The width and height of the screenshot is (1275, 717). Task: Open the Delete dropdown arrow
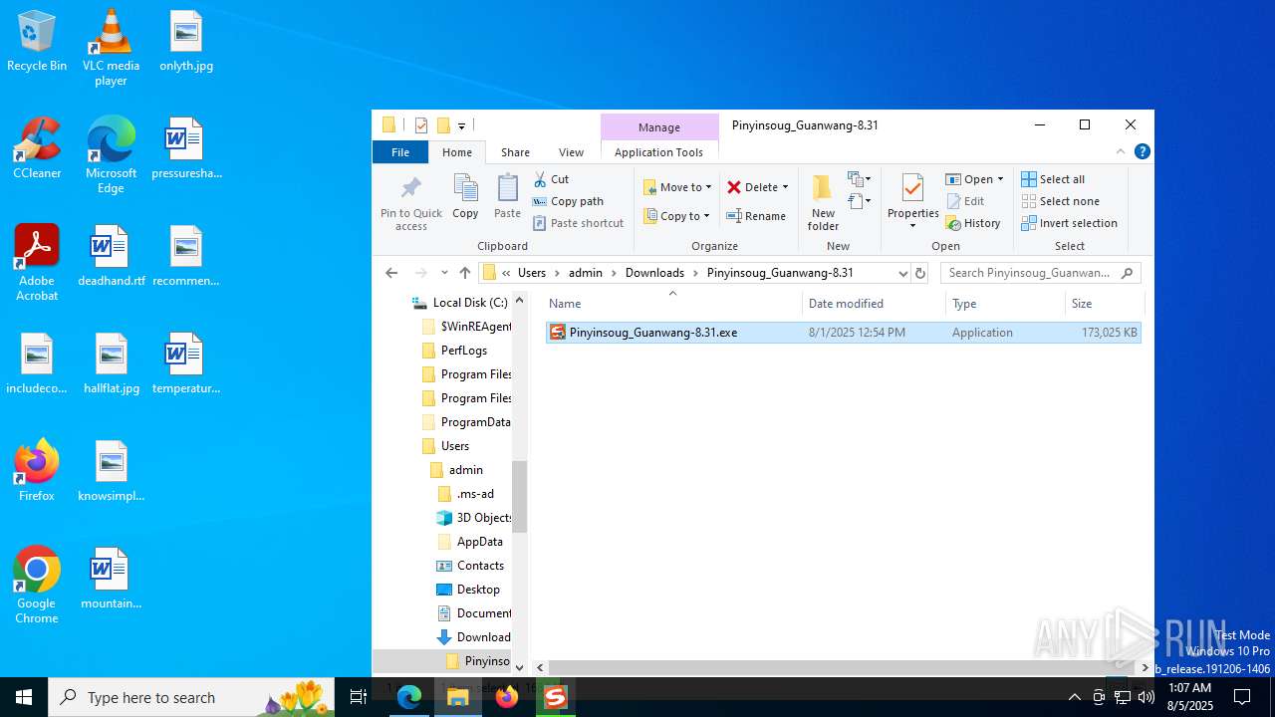[785, 187]
